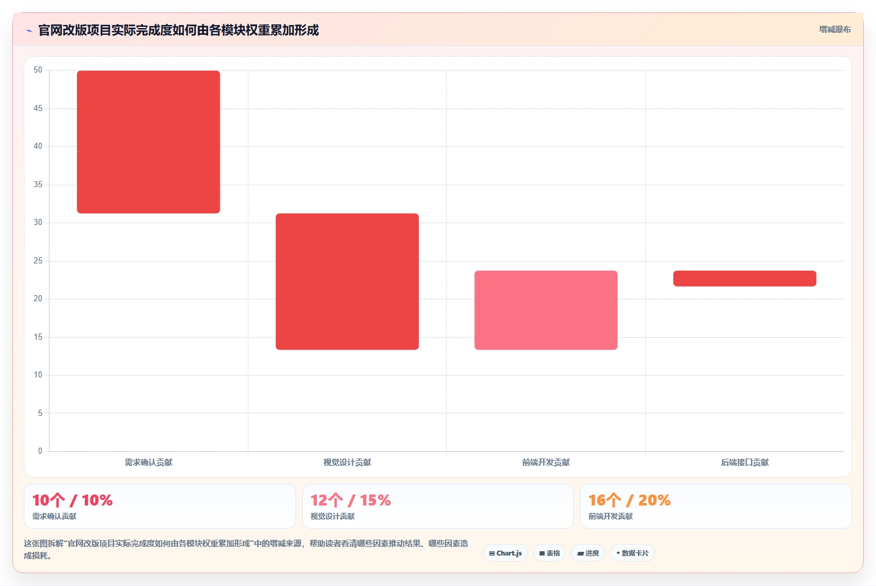Click the 需求确认贡献 x-axis label
This screenshot has width=876, height=586.
pyautogui.click(x=148, y=462)
